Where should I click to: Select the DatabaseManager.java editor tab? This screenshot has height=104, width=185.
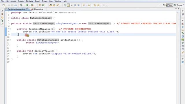tap(16, 9)
